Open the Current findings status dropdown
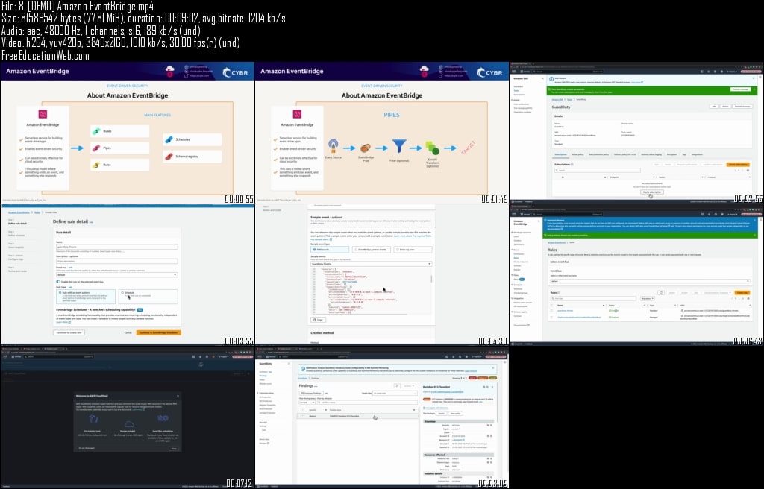The width and height of the screenshot is (764, 489). 307,403
